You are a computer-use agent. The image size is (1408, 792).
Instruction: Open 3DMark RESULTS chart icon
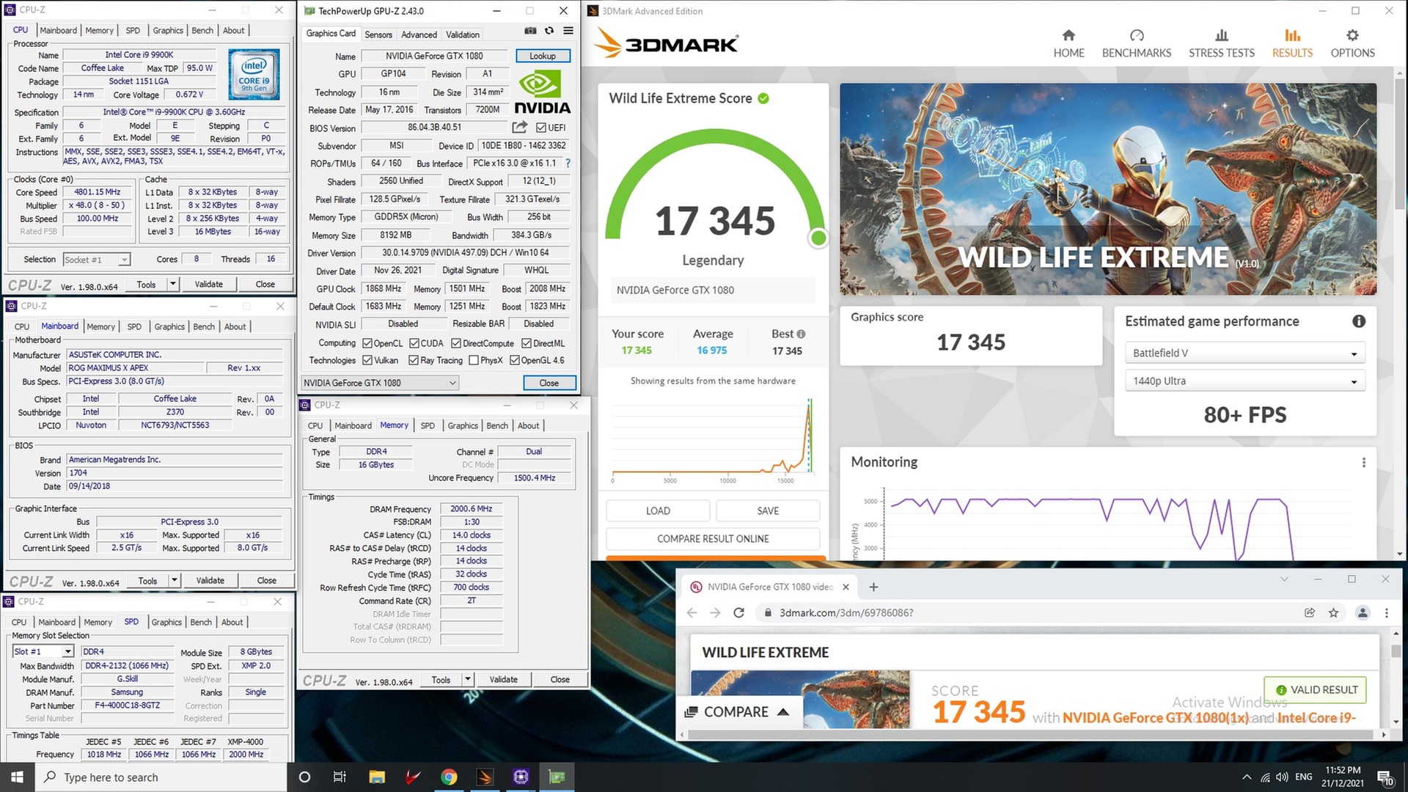(x=1292, y=35)
